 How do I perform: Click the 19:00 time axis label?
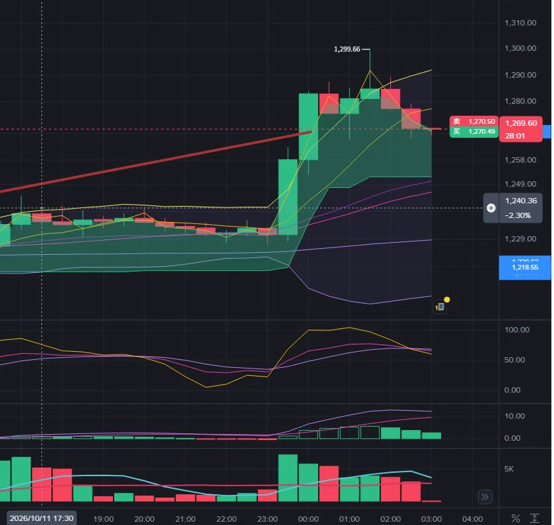pyautogui.click(x=103, y=519)
